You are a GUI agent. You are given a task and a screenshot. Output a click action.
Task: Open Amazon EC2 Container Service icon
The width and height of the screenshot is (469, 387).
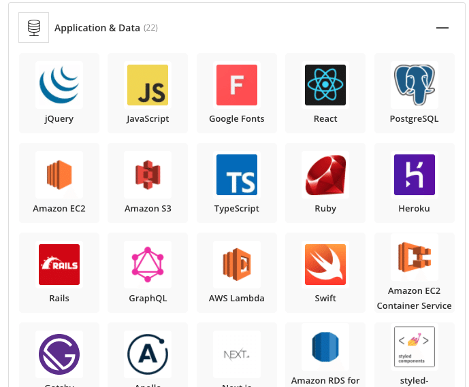point(415,257)
